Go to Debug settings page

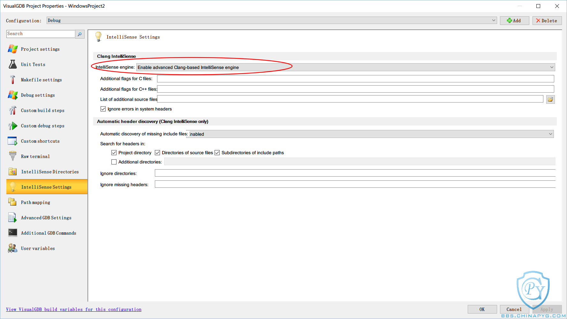38,95
